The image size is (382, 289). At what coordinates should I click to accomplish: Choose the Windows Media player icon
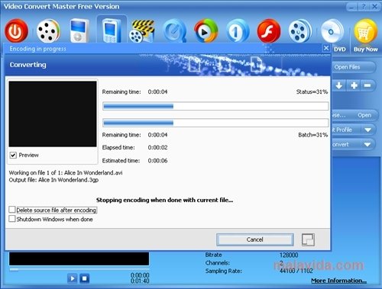coord(206,31)
